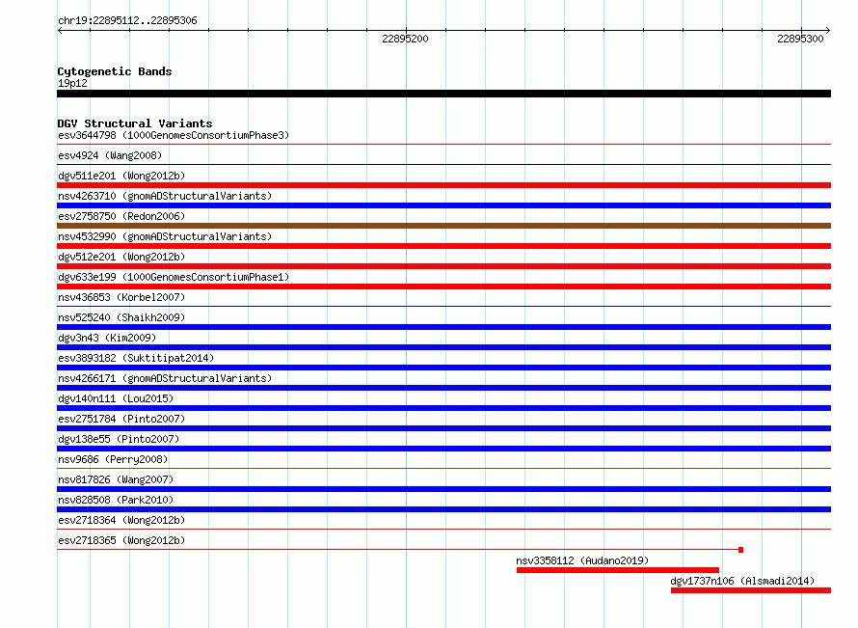Open variant dgv511e201 (Wong2012b) label

click(121, 176)
